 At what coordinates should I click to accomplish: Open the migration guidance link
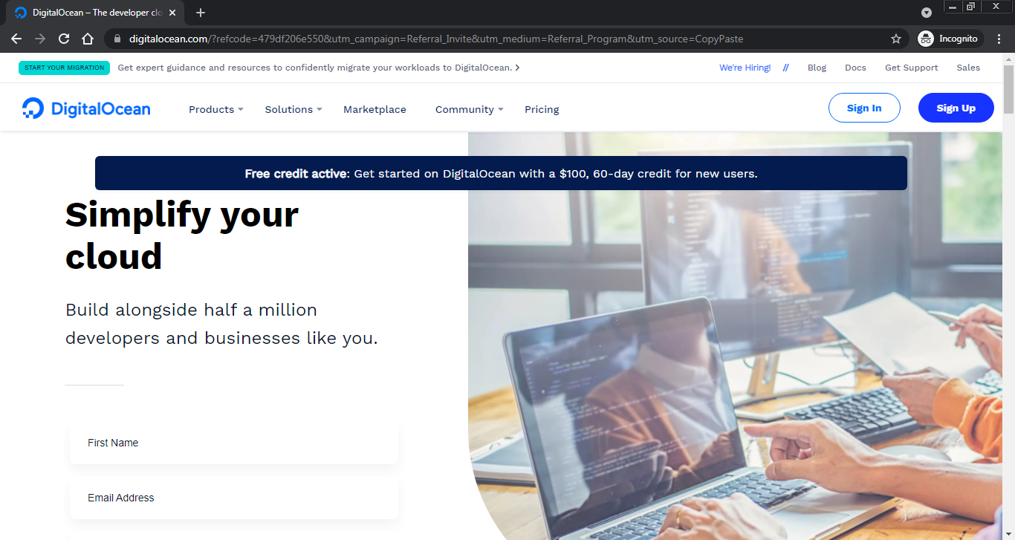coord(319,68)
